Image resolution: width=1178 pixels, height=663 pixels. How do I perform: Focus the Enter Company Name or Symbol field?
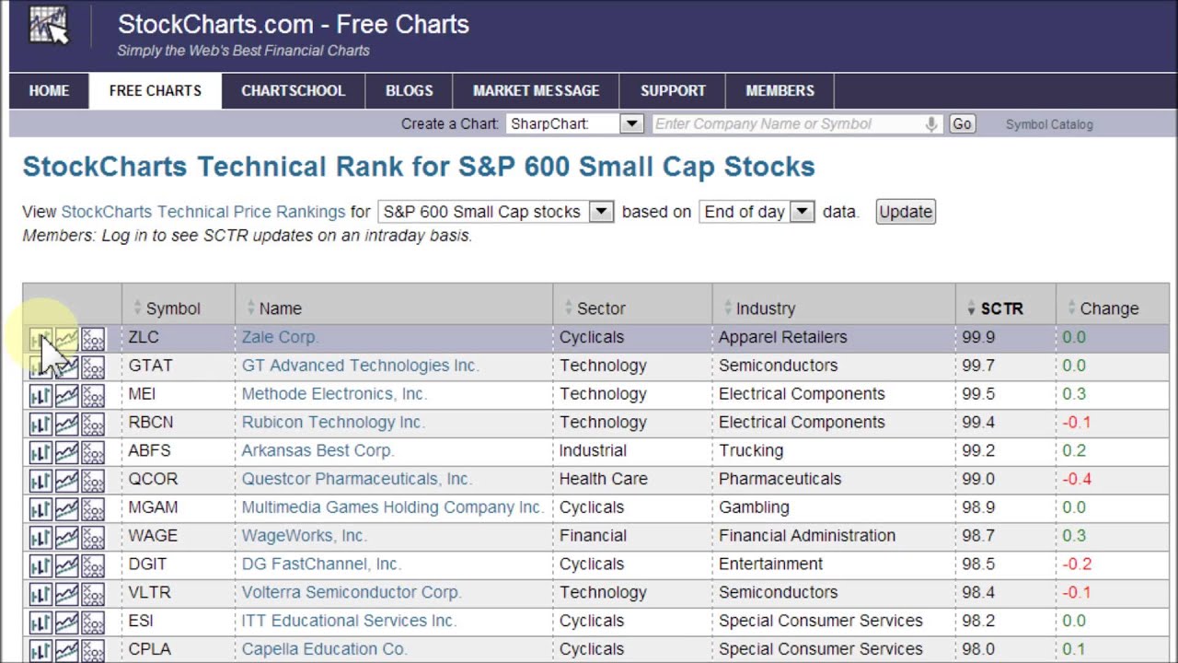pos(797,123)
